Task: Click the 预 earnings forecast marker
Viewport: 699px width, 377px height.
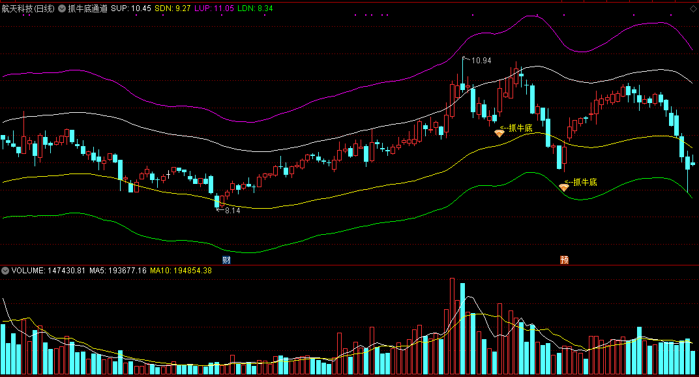Action: coord(565,260)
